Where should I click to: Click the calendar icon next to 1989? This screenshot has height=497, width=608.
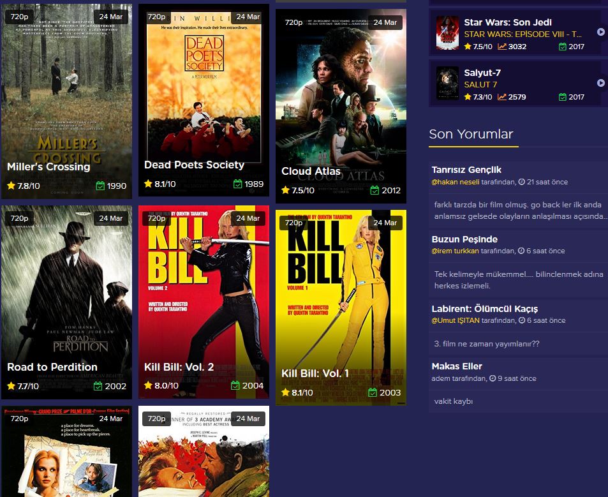238,184
